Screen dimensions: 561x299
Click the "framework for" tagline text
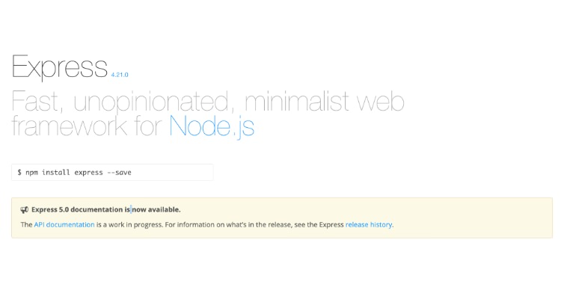pos(87,125)
